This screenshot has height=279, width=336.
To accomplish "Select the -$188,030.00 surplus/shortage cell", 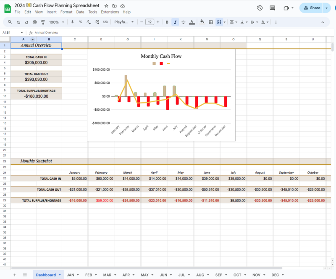I will click(x=36, y=96).
